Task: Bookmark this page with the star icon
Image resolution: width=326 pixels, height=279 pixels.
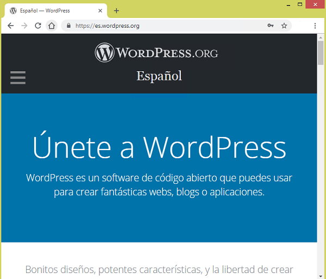Action: pos(284,26)
